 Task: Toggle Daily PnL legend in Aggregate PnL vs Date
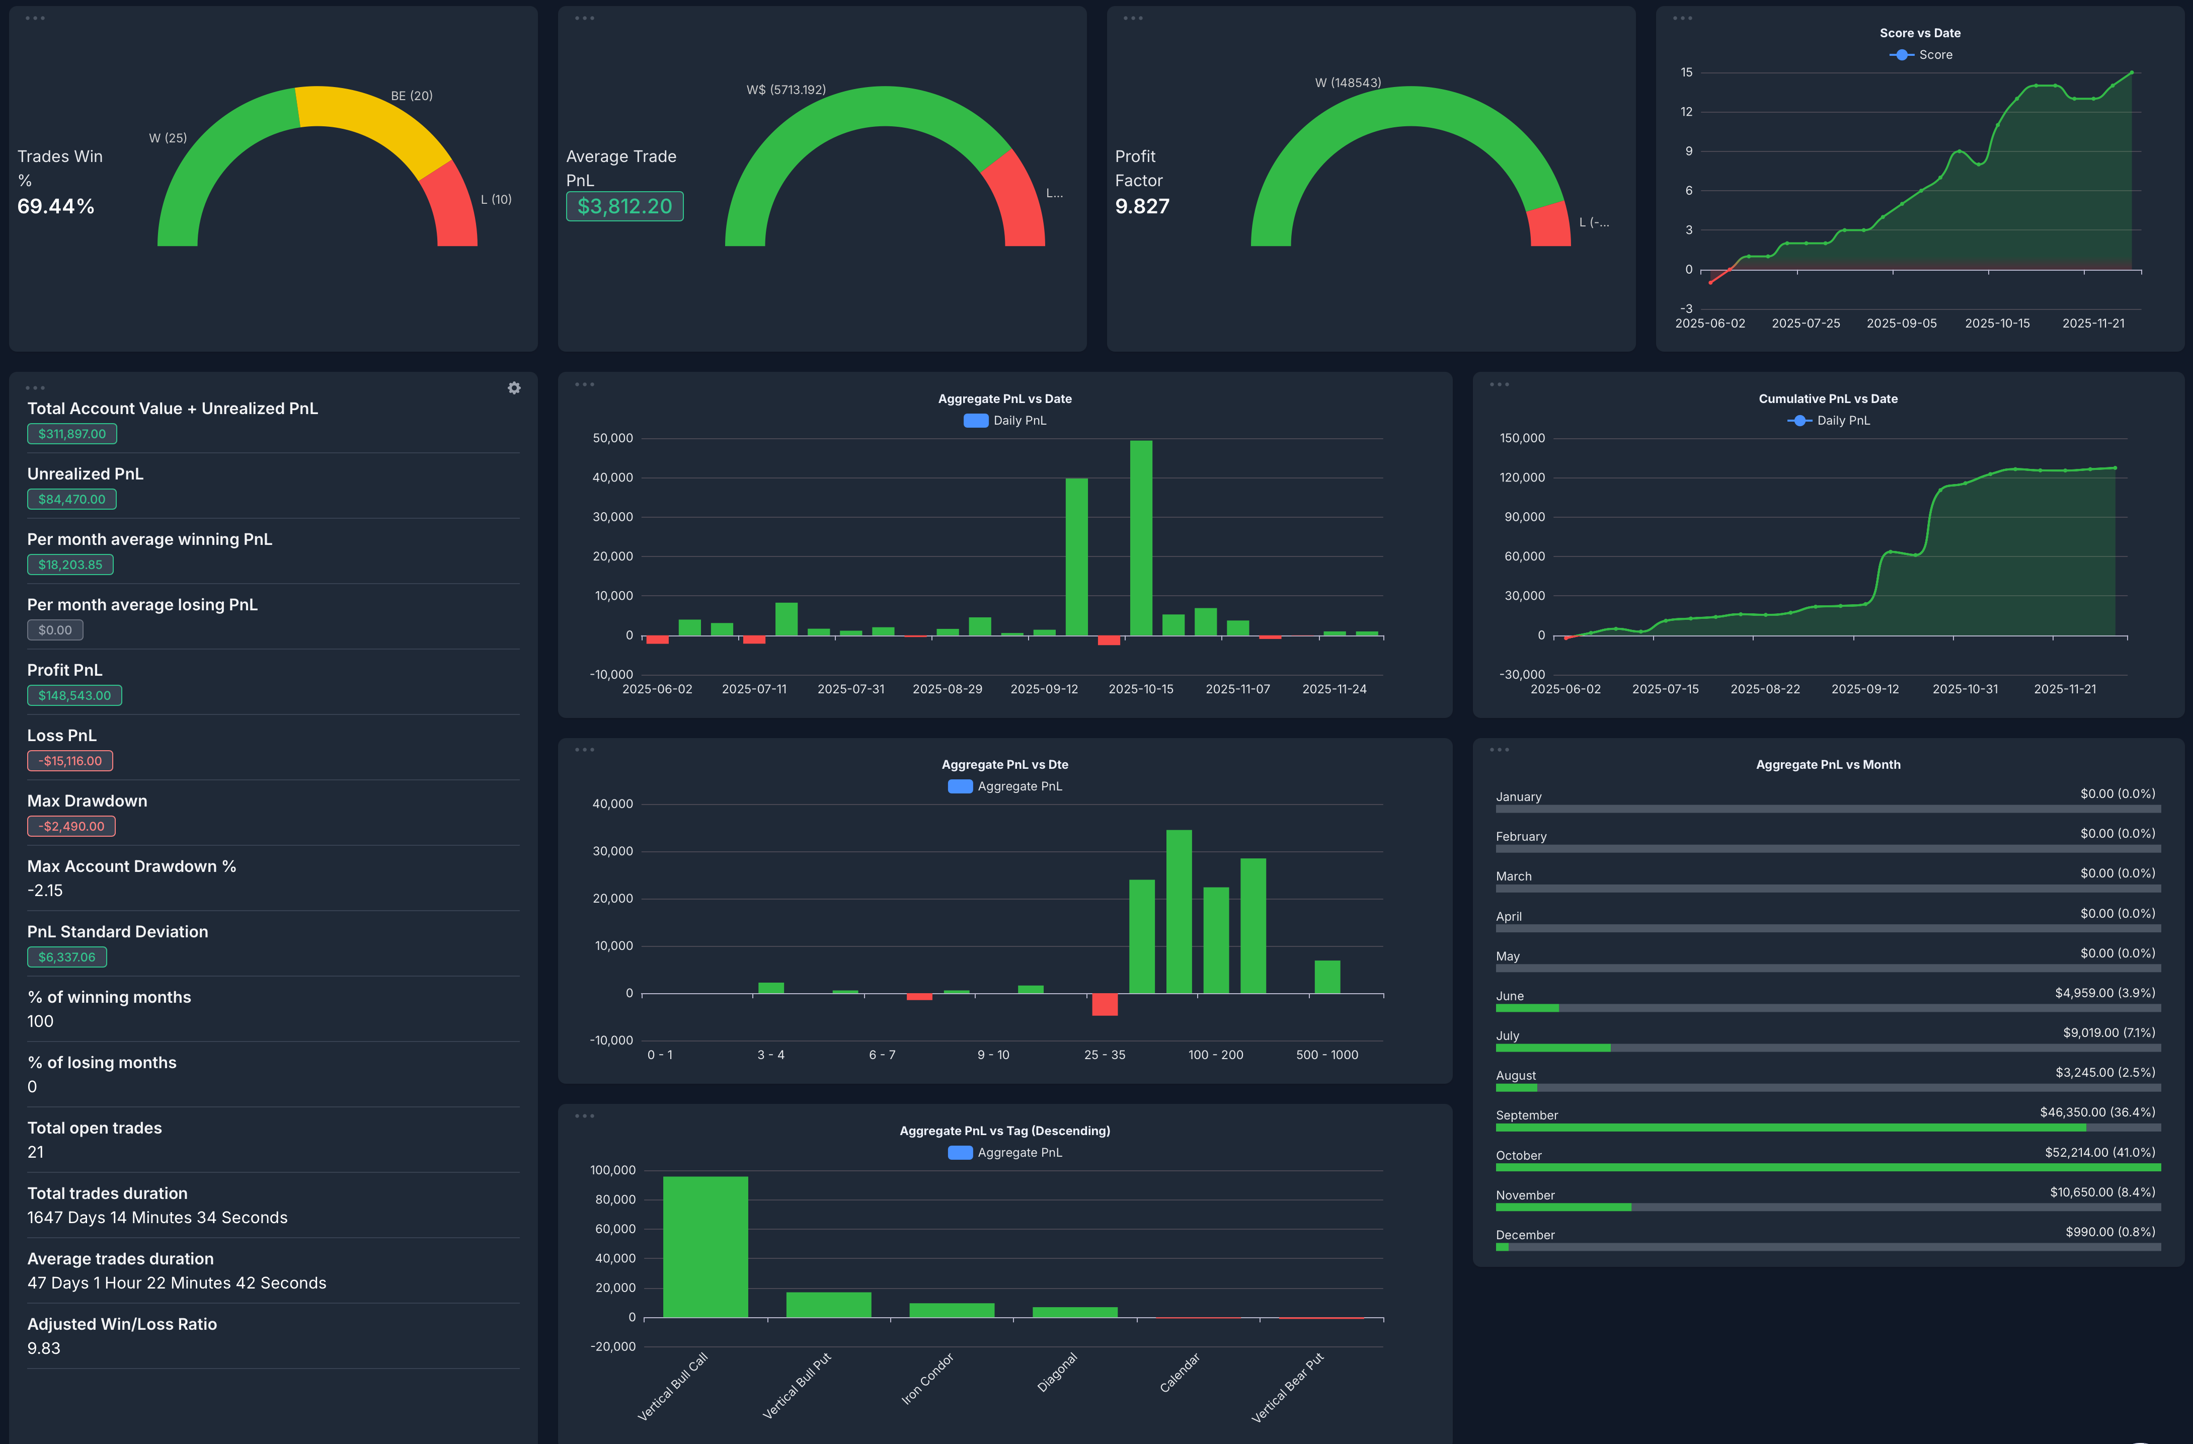[1004, 421]
